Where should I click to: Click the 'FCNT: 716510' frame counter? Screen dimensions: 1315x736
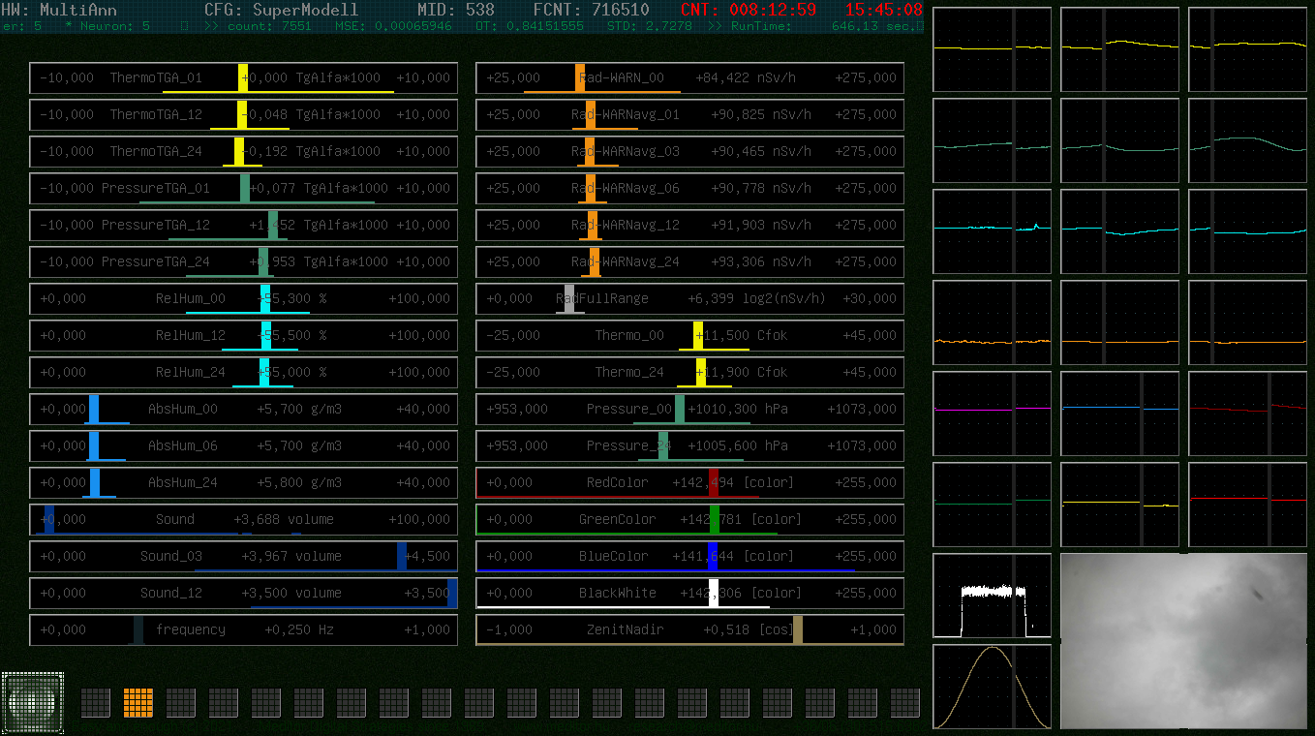coord(592,10)
